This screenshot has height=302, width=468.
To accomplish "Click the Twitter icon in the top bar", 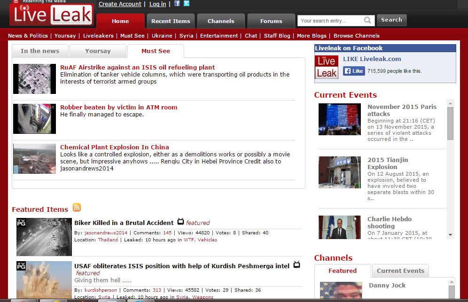I will click(186, 4).
